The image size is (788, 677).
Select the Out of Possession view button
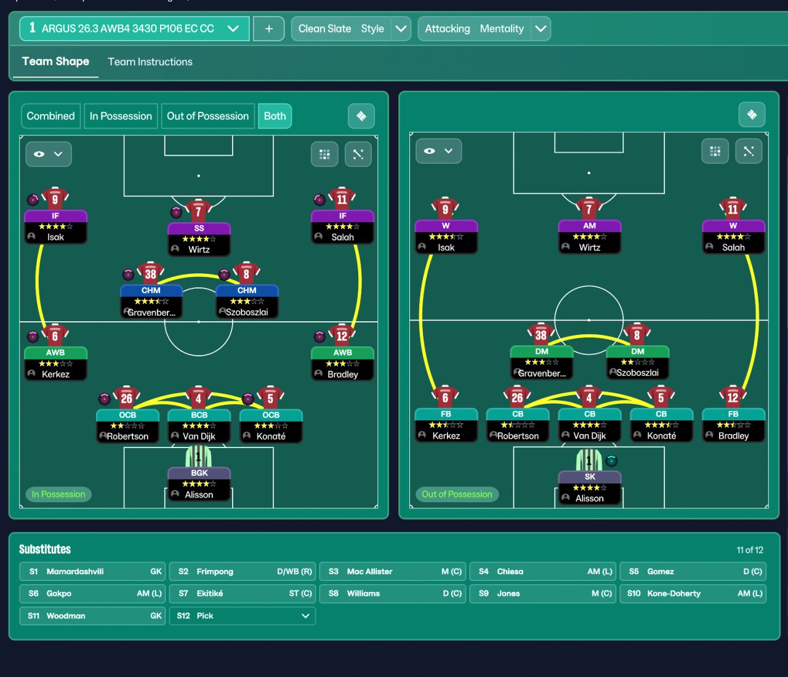pos(207,116)
